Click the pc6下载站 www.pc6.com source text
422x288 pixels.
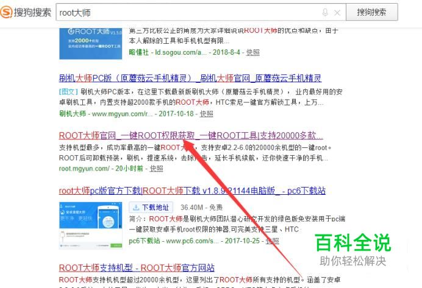coord(174,241)
